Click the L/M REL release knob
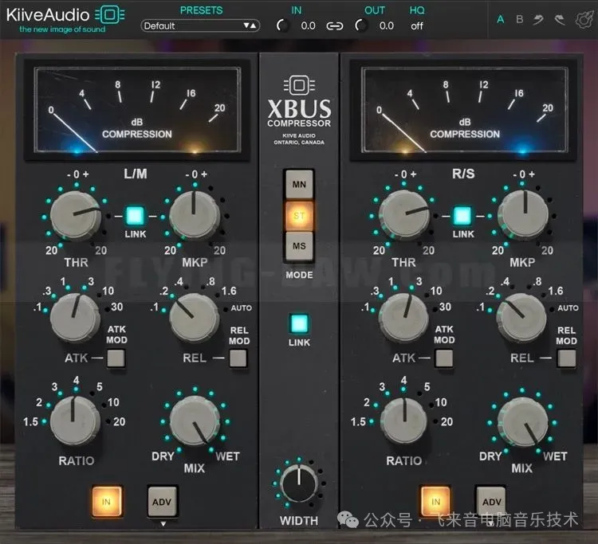This screenshot has width=598, height=544. (194, 317)
